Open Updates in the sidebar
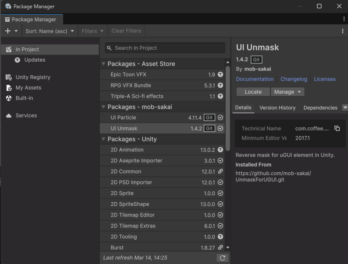348x264 pixels. pos(50,60)
